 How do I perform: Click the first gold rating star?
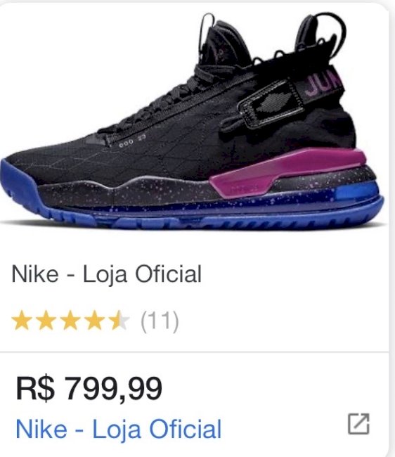[x=21, y=321]
